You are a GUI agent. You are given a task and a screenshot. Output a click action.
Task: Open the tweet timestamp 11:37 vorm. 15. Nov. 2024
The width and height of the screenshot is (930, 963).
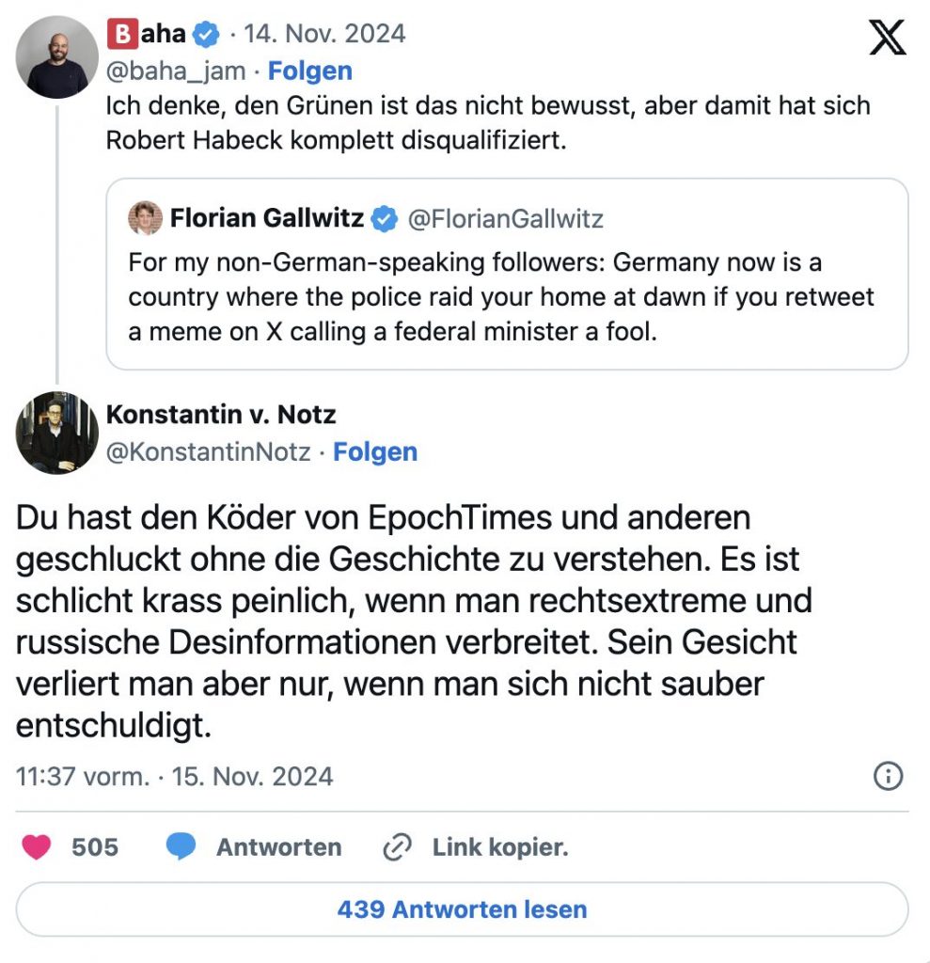(x=175, y=777)
